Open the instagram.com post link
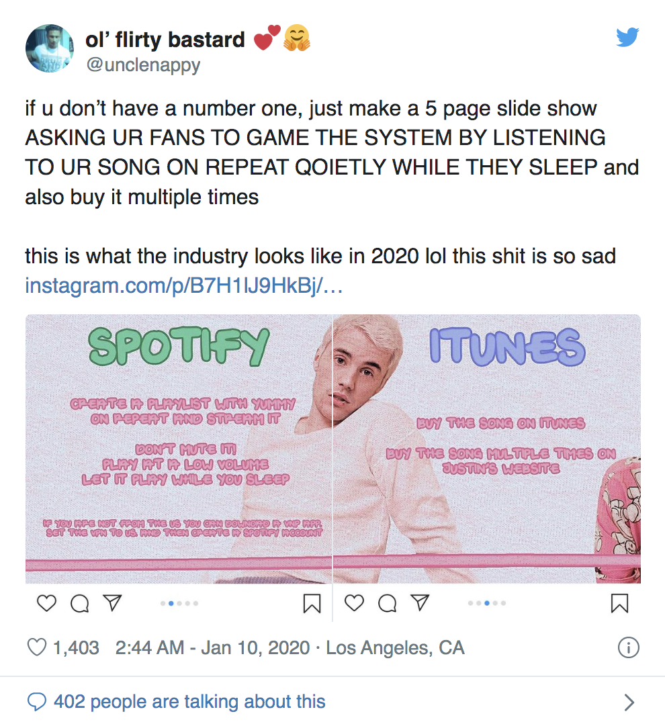 tap(184, 285)
